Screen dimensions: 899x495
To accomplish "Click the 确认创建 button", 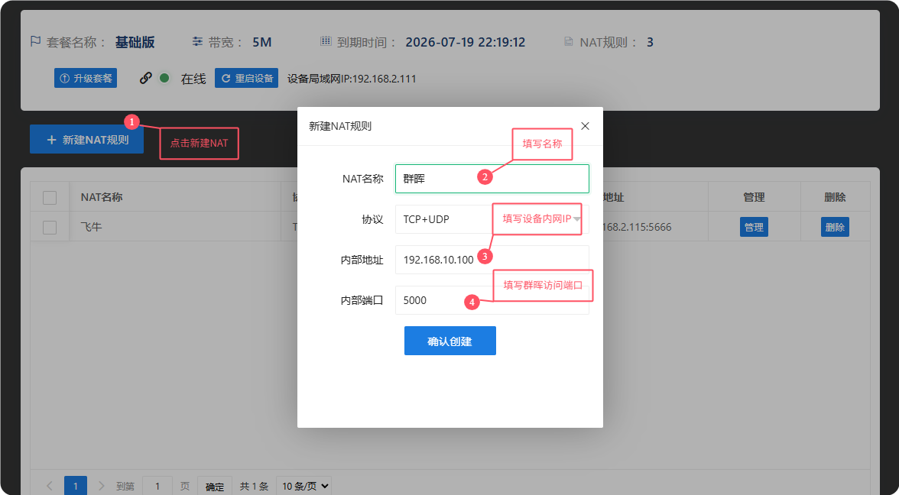I will (450, 341).
